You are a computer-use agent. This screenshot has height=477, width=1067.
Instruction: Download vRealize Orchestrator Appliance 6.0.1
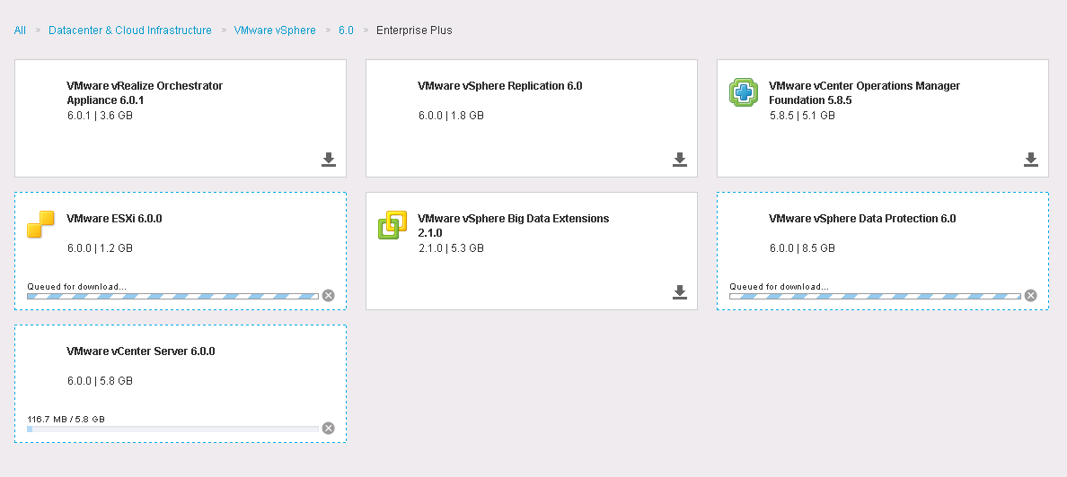(x=329, y=160)
